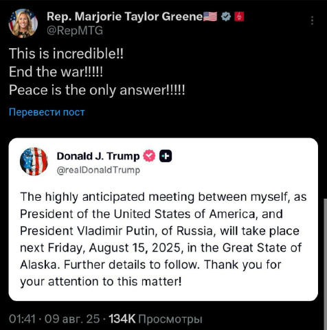
Task: Click the pink verified checkmark beside Donald J. Trump
Action: tap(149, 156)
